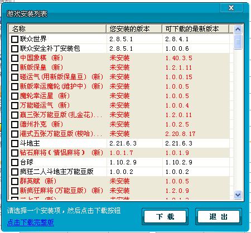This screenshot has height=233, width=251.
Task: Tick 联众安全补丁安装包 checkbox
Action: point(15,48)
